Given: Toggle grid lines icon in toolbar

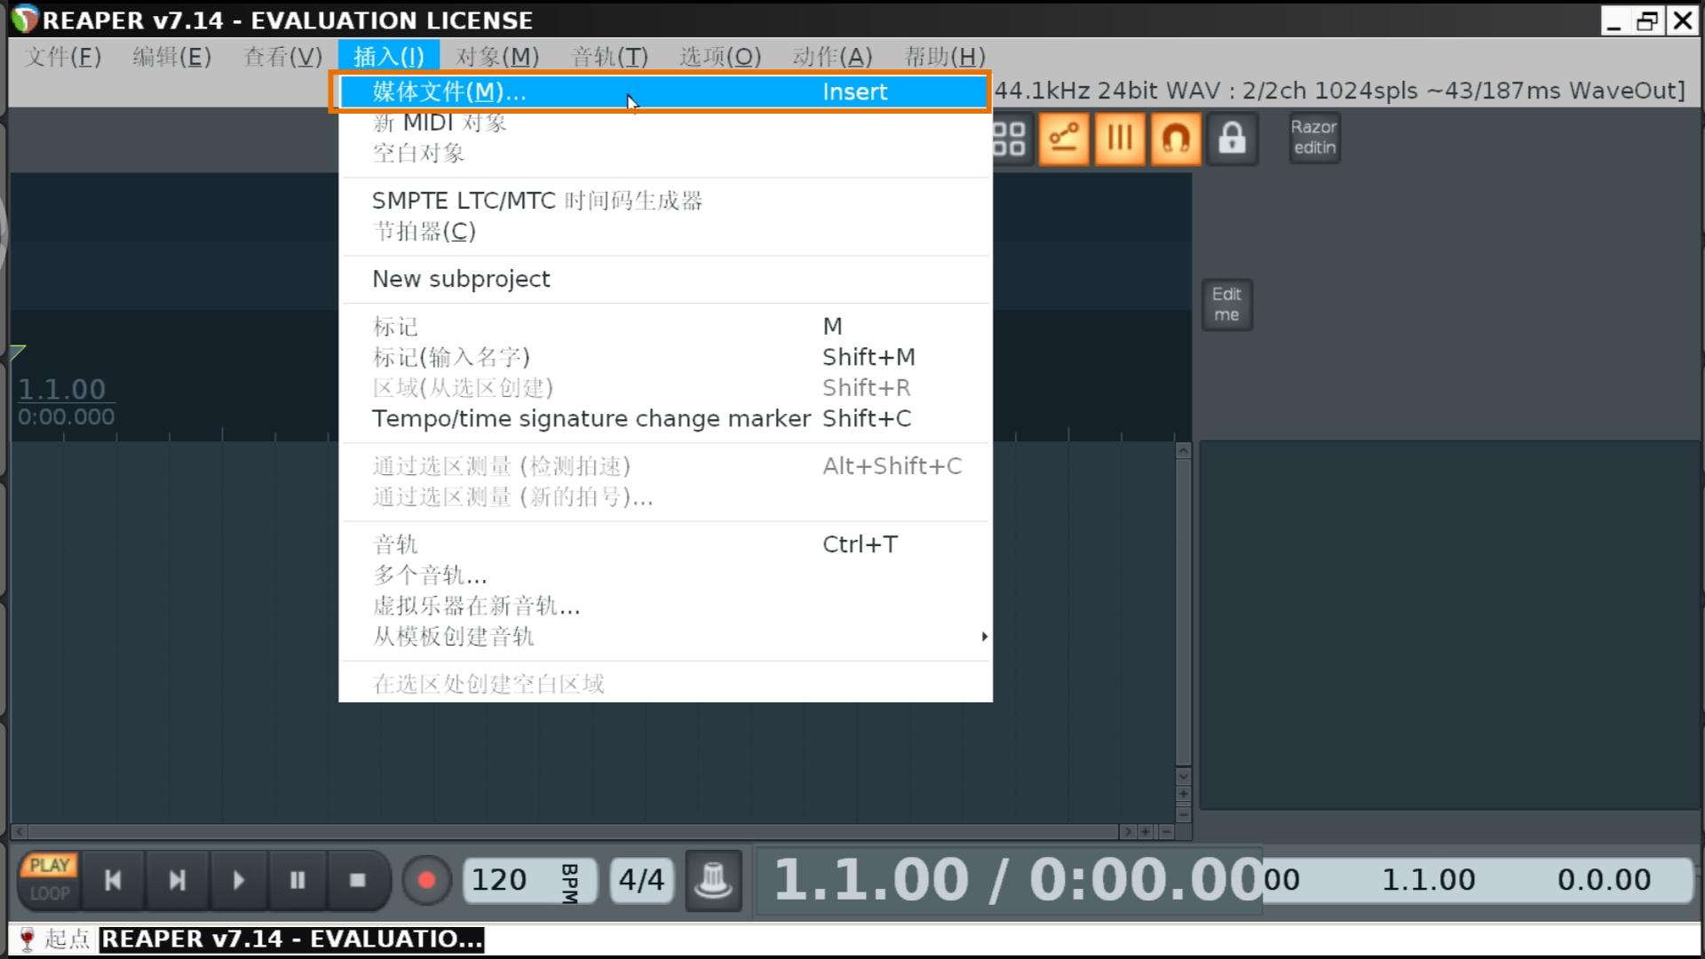Looking at the screenshot, I should (x=1009, y=139).
